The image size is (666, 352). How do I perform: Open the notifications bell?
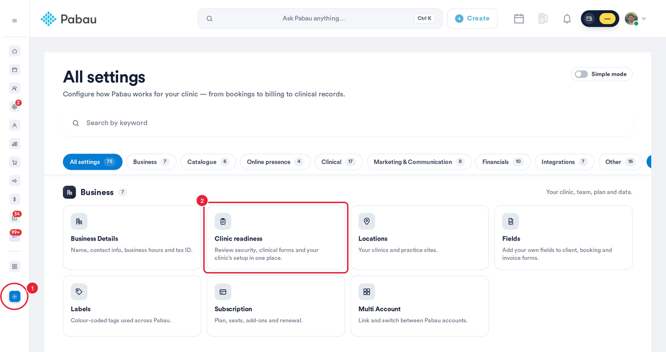[x=567, y=19]
